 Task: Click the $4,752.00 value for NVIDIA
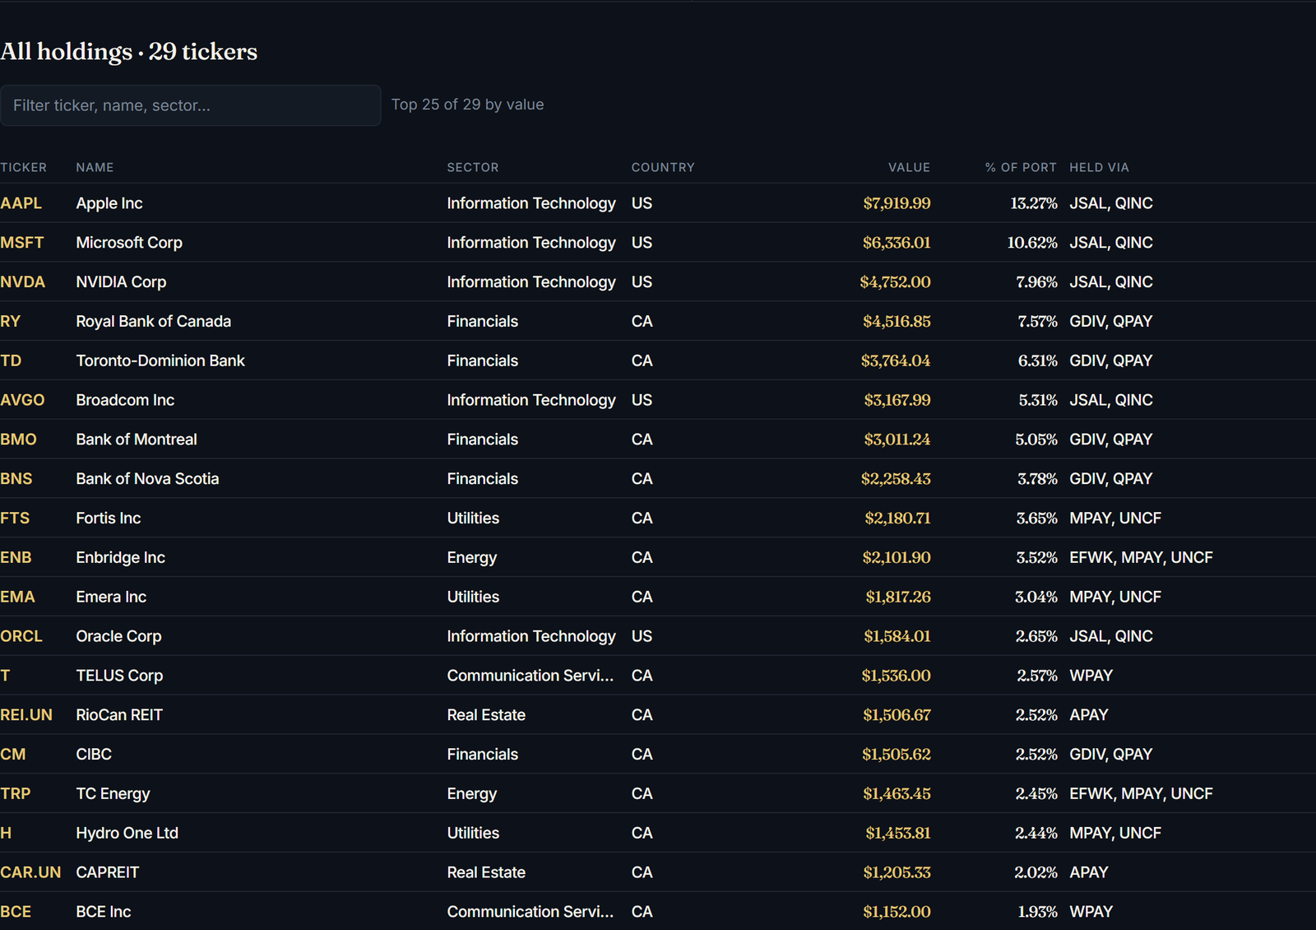click(x=895, y=282)
